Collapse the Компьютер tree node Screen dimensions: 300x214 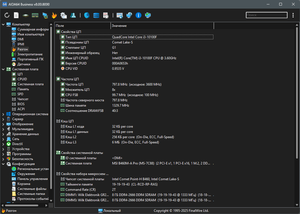[x=3, y=24]
